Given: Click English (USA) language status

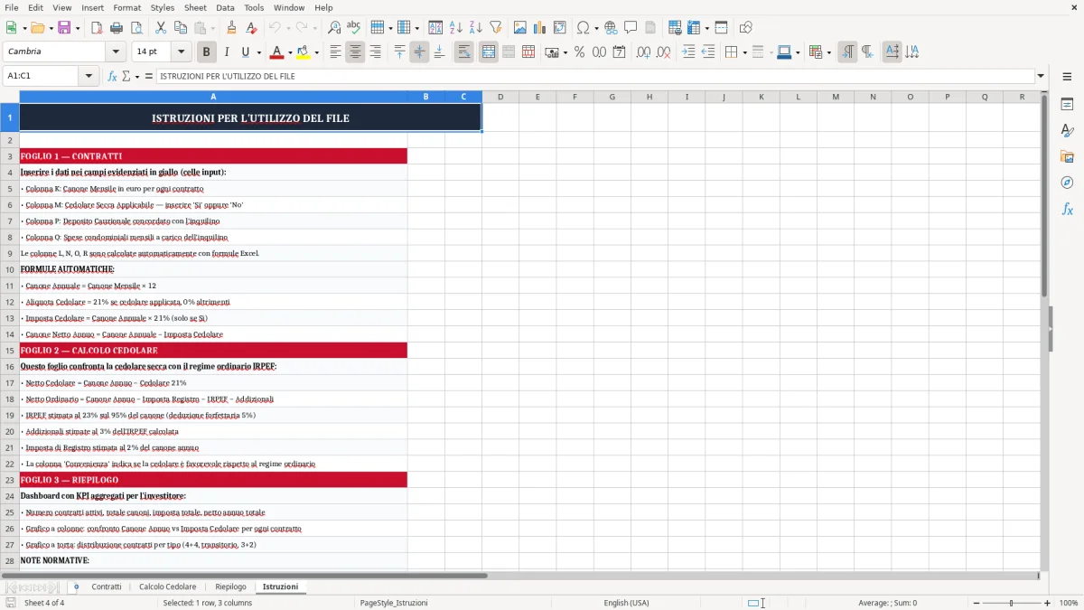Looking at the screenshot, I should click(626, 603).
